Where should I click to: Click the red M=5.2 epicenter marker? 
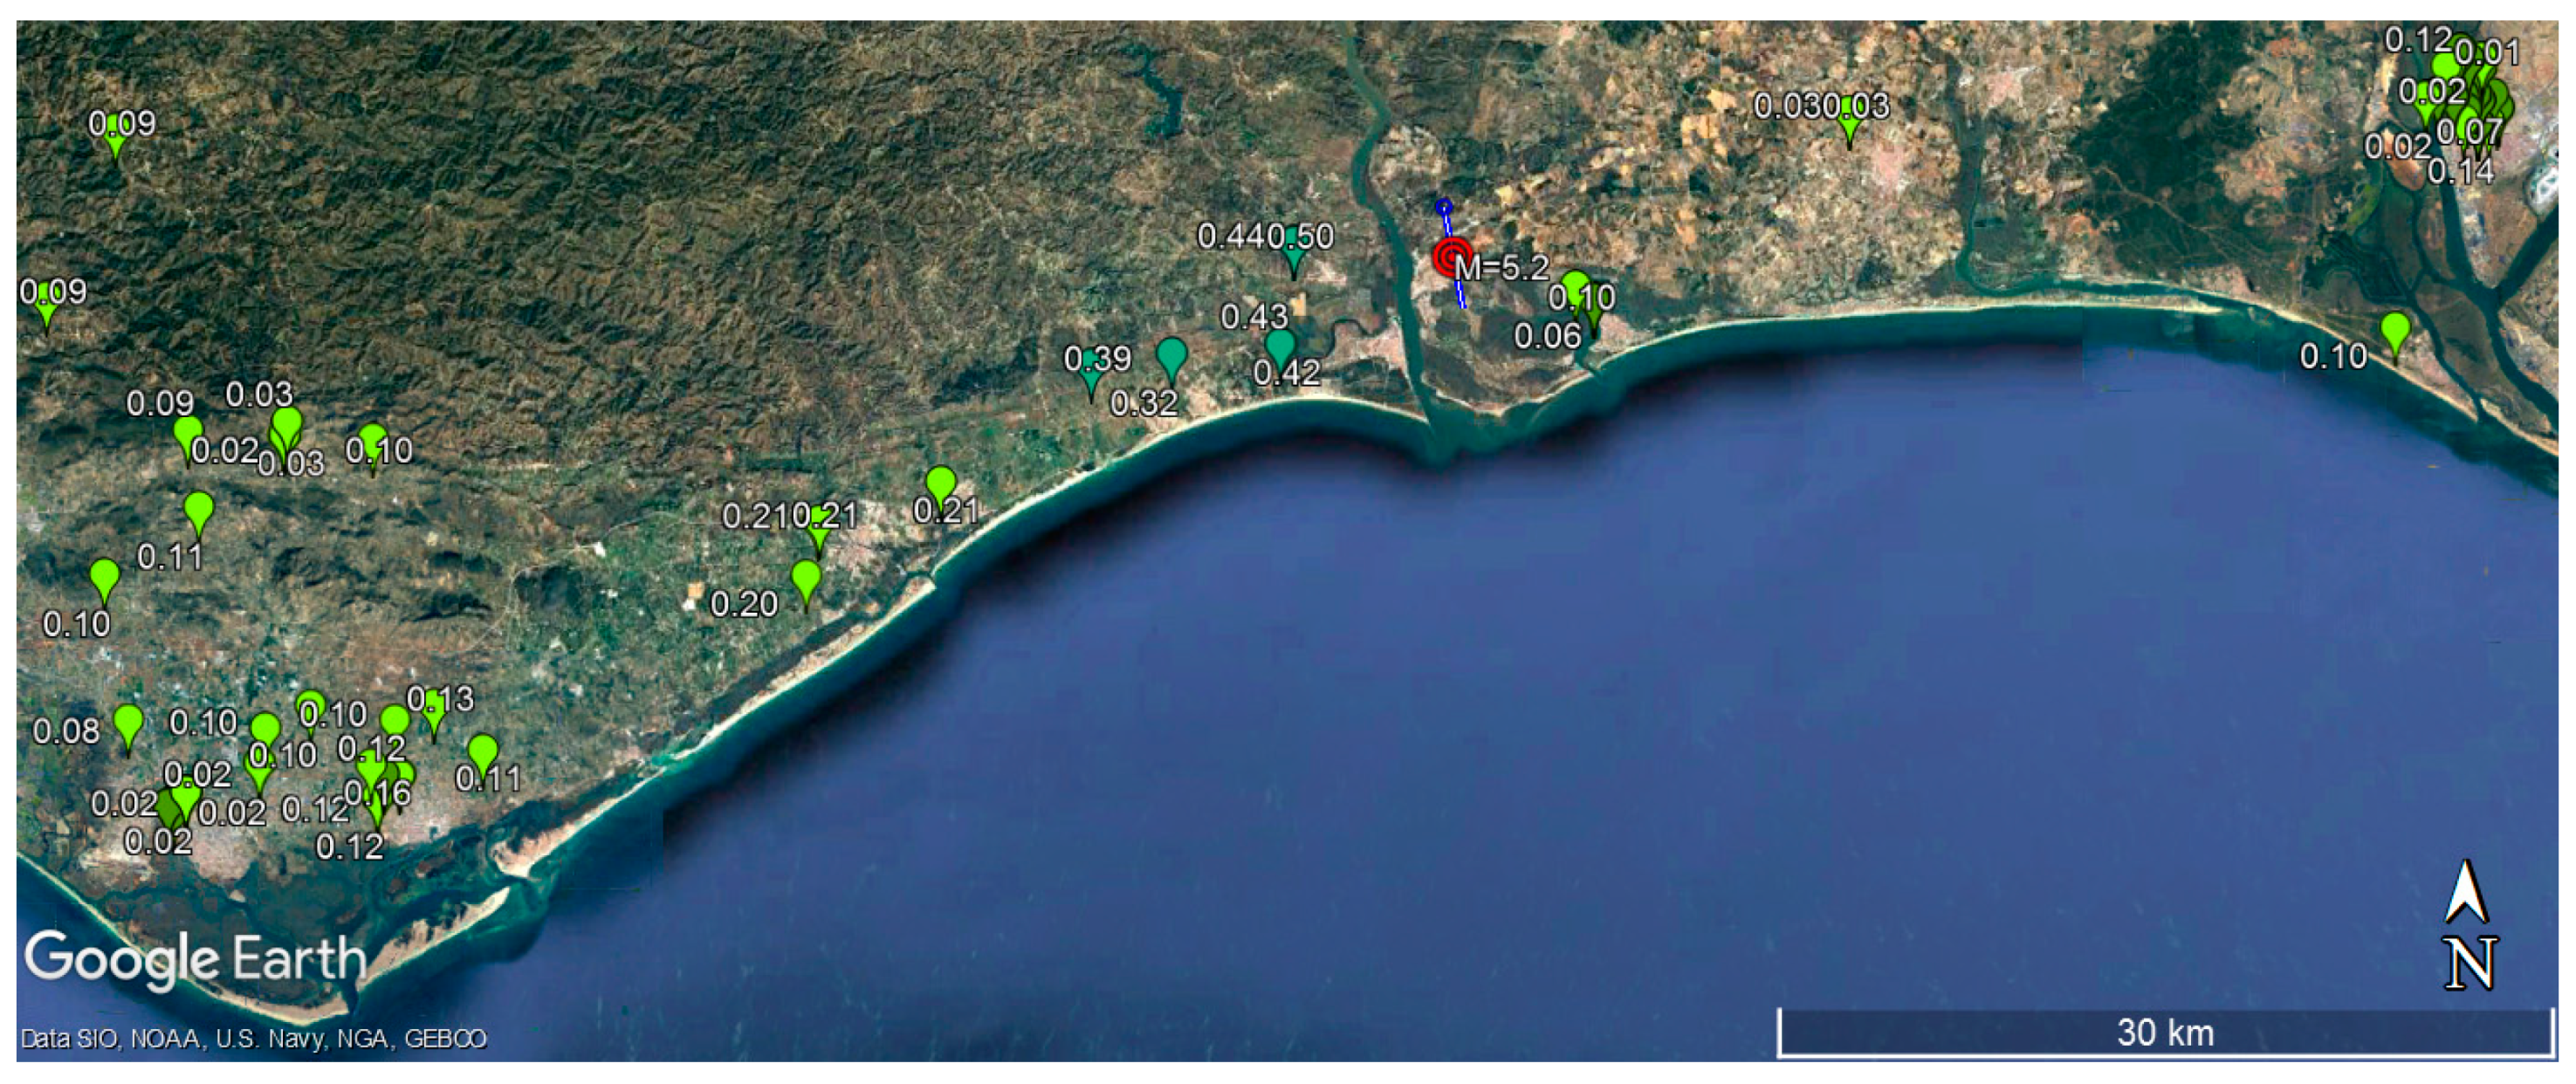pos(1450,258)
